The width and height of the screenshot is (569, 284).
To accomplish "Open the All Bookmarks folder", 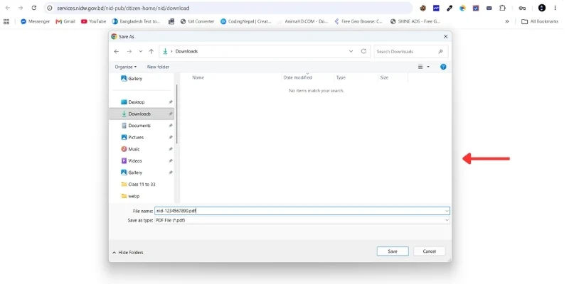I will pos(540,21).
